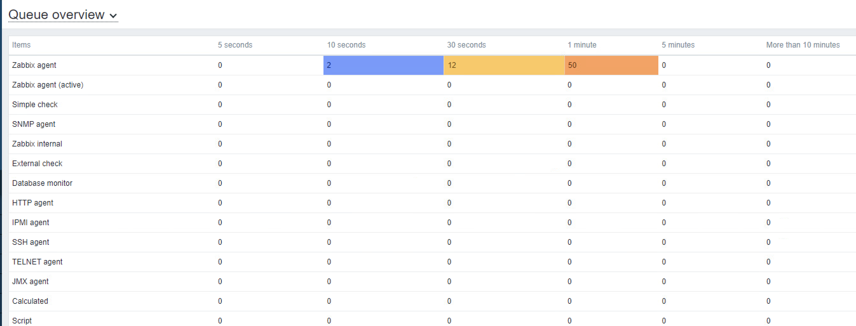This screenshot has width=856, height=326.
Task: Click the 30 seconds column header
Action: [466, 45]
